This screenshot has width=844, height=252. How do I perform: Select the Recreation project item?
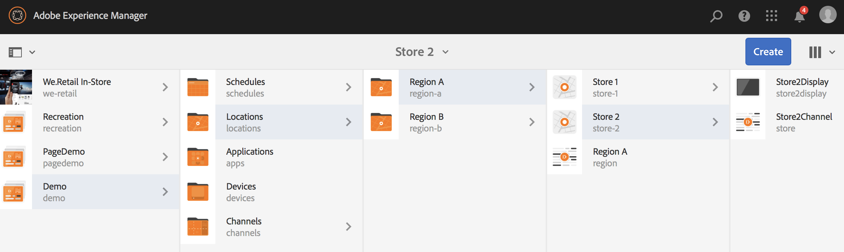(63, 122)
